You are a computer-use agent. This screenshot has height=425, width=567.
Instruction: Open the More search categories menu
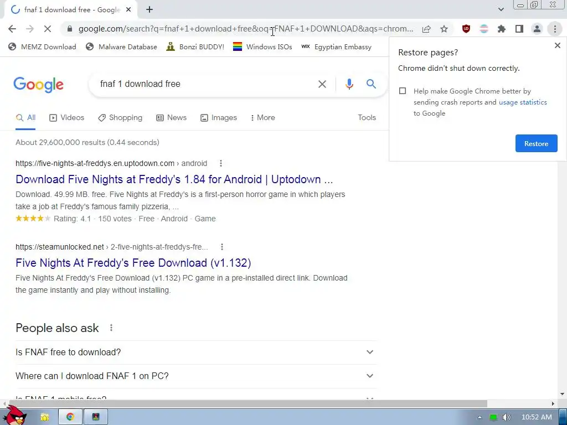tap(262, 118)
